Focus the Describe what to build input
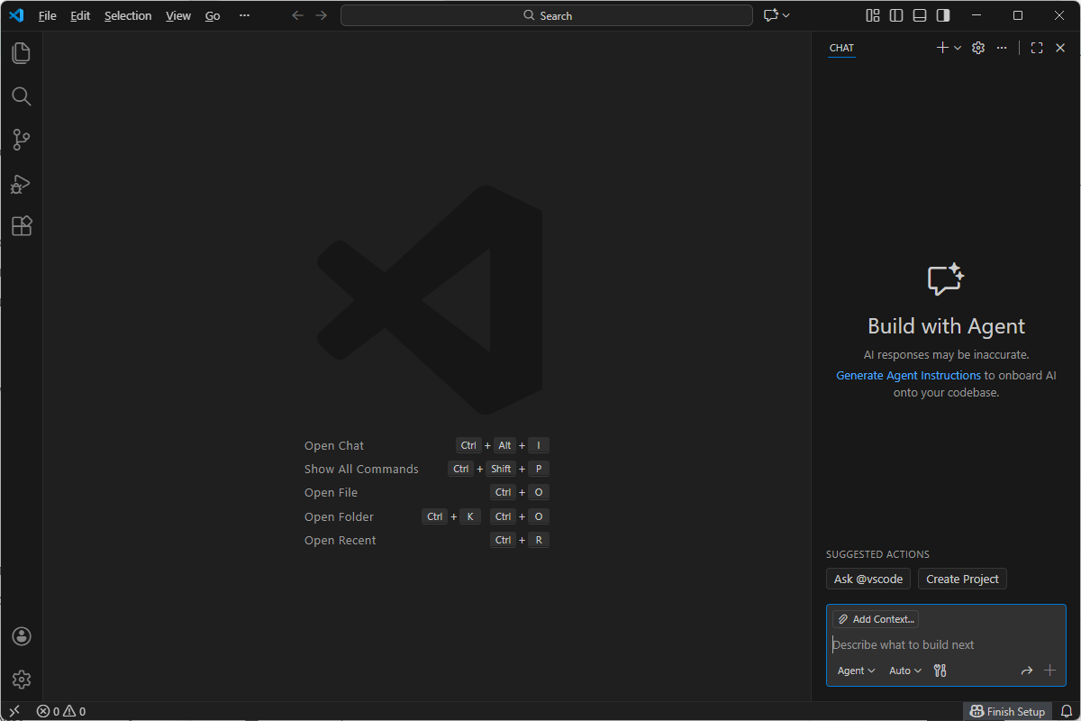This screenshot has width=1081, height=721. [946, 644]
